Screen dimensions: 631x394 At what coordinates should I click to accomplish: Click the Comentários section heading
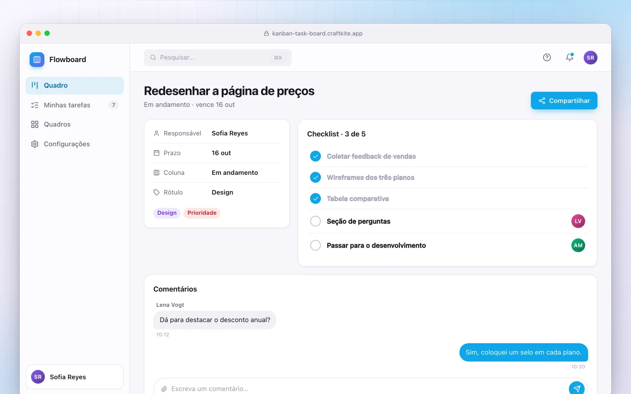pos(175,289)
